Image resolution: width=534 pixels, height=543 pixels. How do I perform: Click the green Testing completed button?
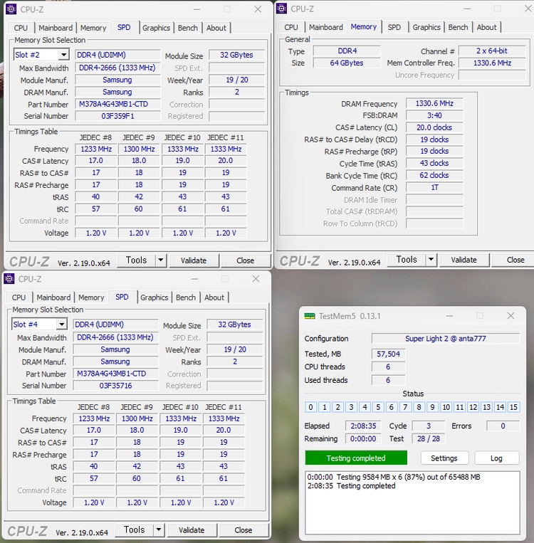pos(356,458)
